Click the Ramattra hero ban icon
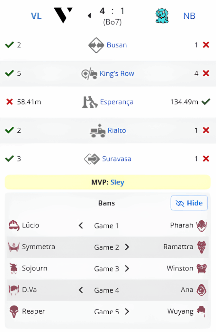The image size is (216, 332). 202,247
